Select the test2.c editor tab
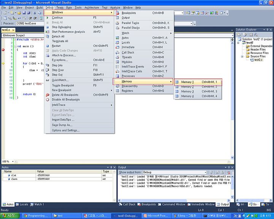The width and height of the screenshot is (274, 219). (x=8, y=30)
